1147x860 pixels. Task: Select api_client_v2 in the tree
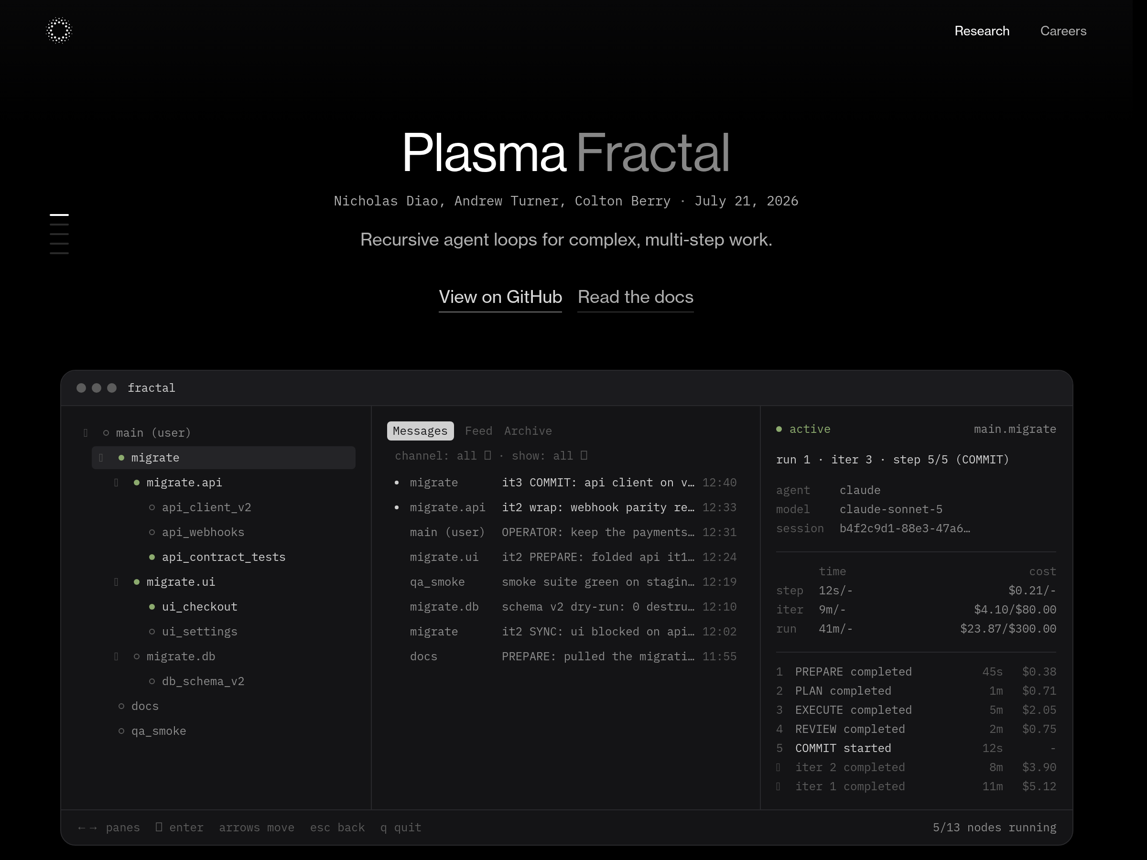click(206, 507)
